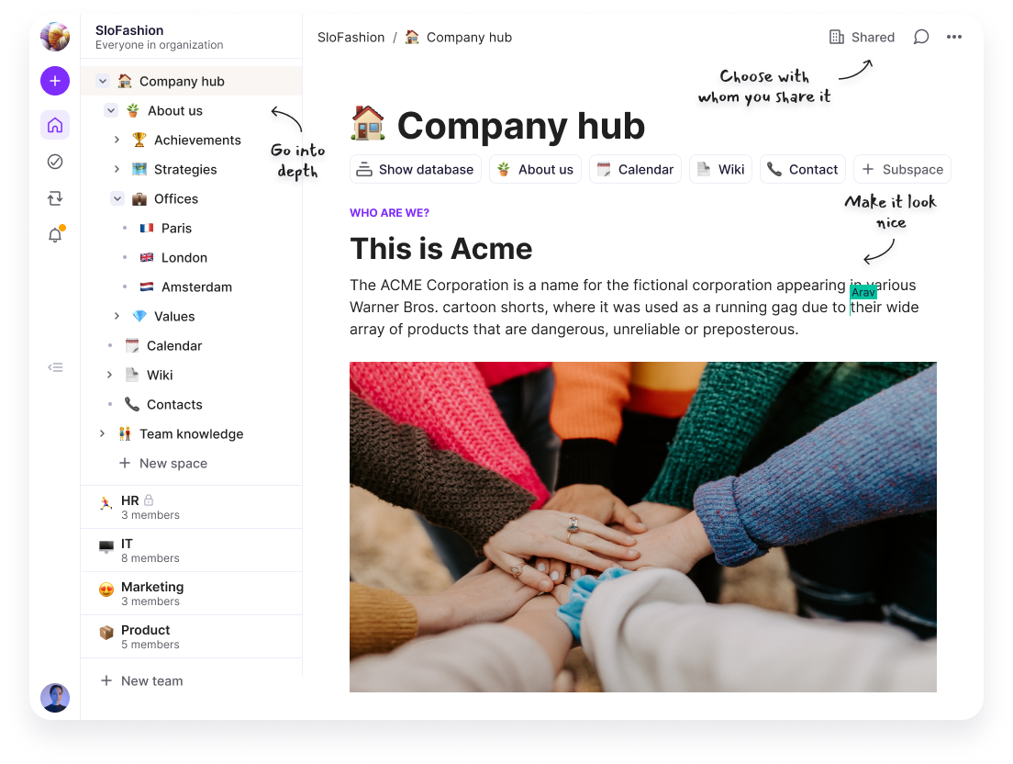This screenshot has height=764, width=1013.
Task: Click the phone icon next to Contacts
Action: (x=132, y=404)
